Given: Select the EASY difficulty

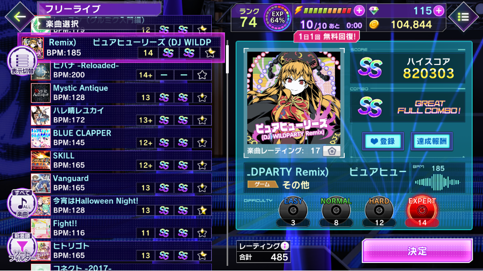Looking at the screenshot, I should pyautogui.click(x=293, y=212).
